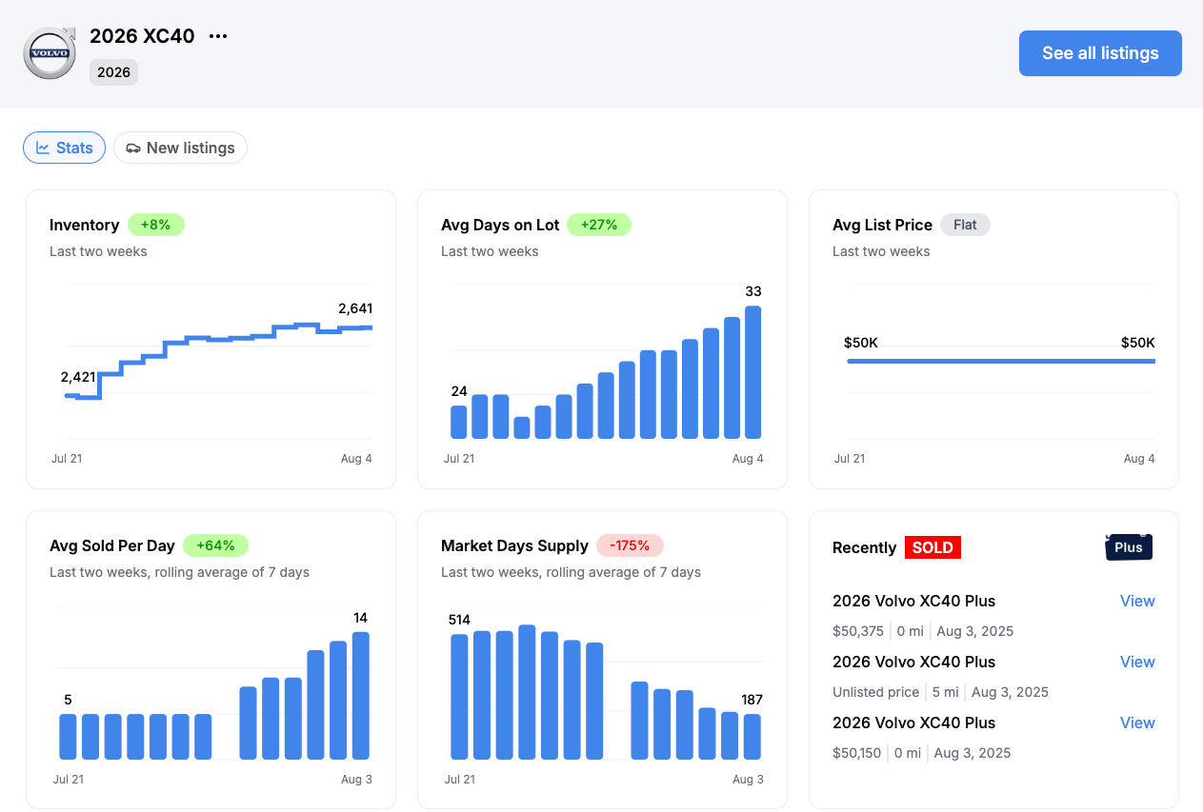This screenshot has width=1203, height=812.
Task: Click the 2026 year tag
Action: [113, 72]
